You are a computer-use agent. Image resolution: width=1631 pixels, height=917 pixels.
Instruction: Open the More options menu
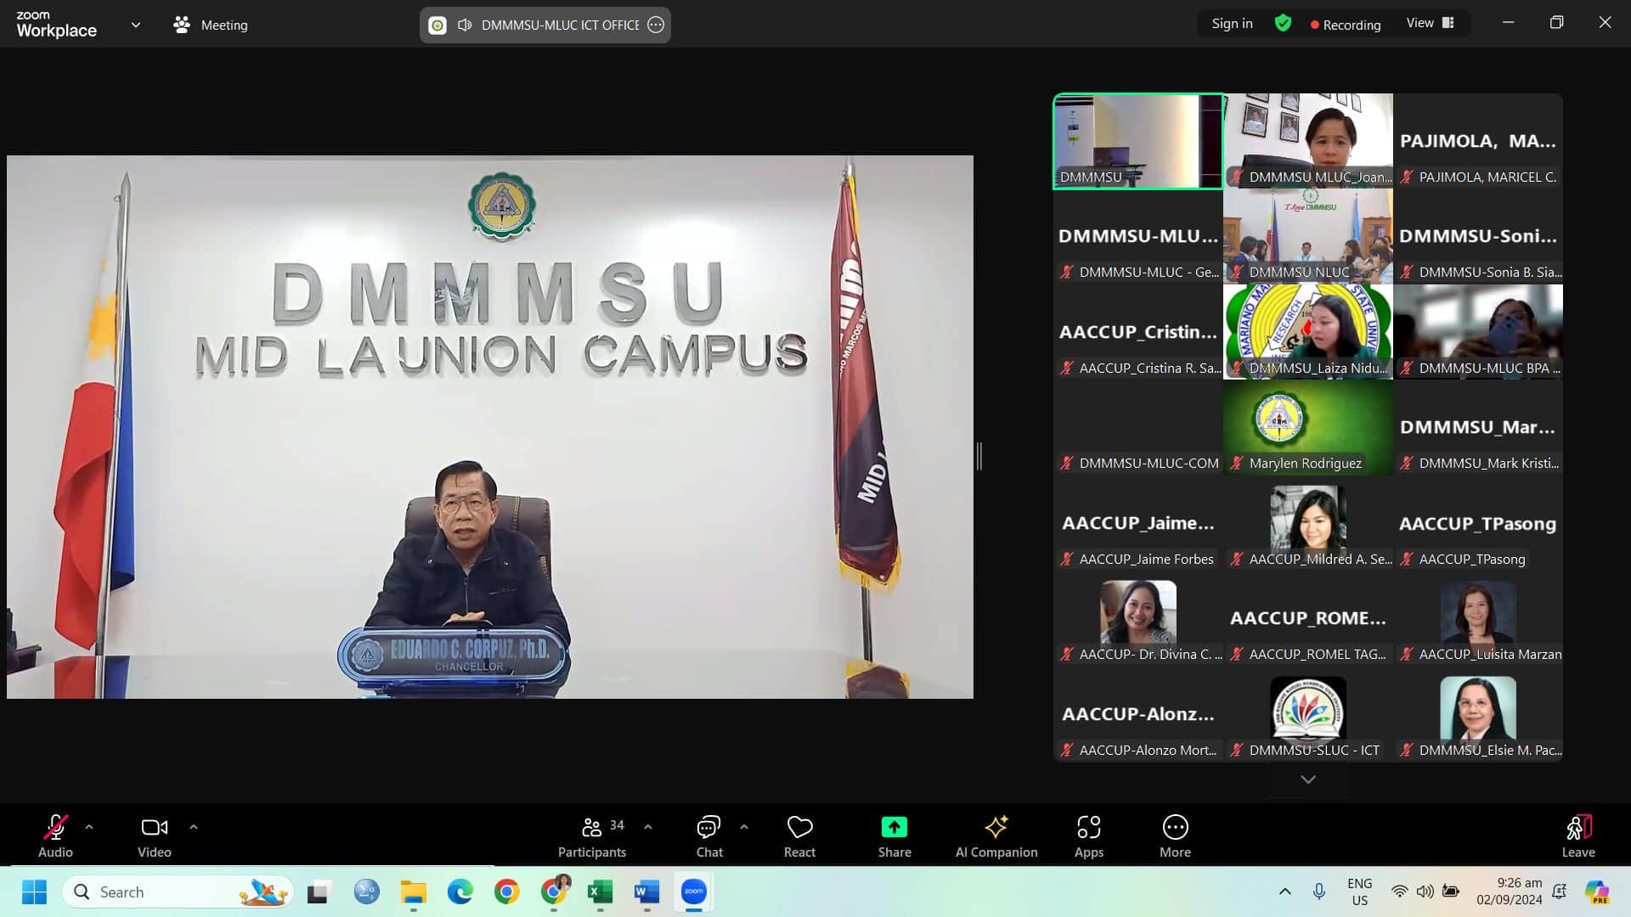(1176, 835)
